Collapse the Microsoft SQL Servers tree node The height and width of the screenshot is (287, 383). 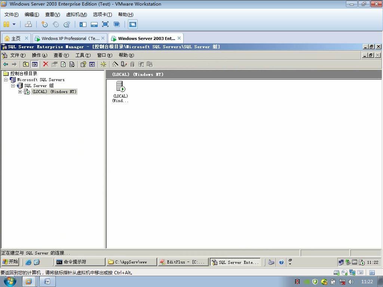[6, 80]
